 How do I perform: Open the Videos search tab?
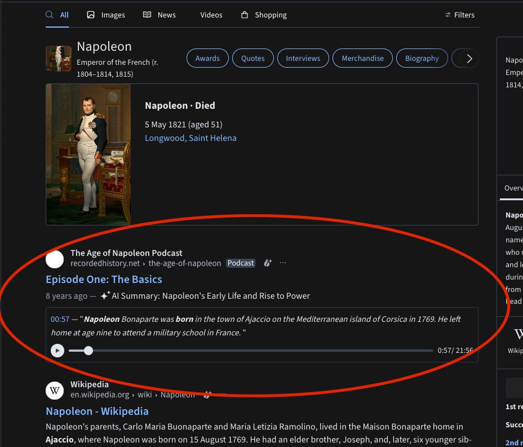211,15
